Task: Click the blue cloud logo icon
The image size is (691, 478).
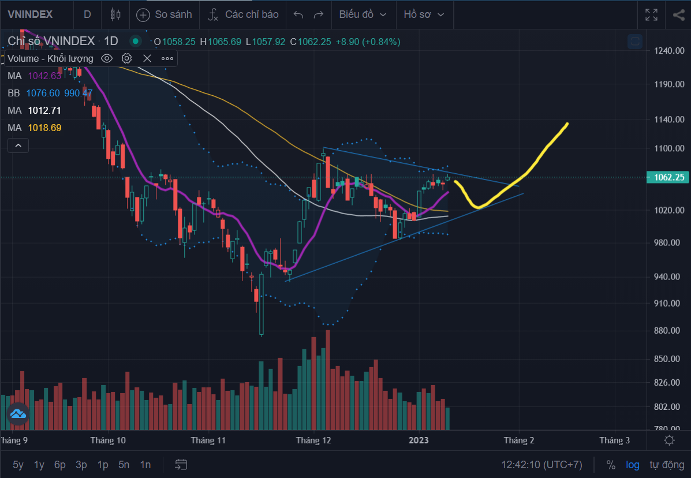Action: 18,414
